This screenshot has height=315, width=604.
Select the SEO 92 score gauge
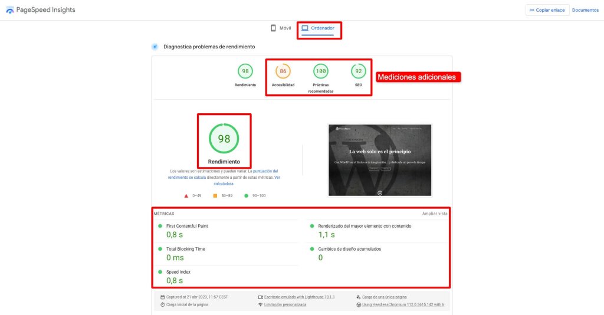pyautogui.click(x=358, y=71)
